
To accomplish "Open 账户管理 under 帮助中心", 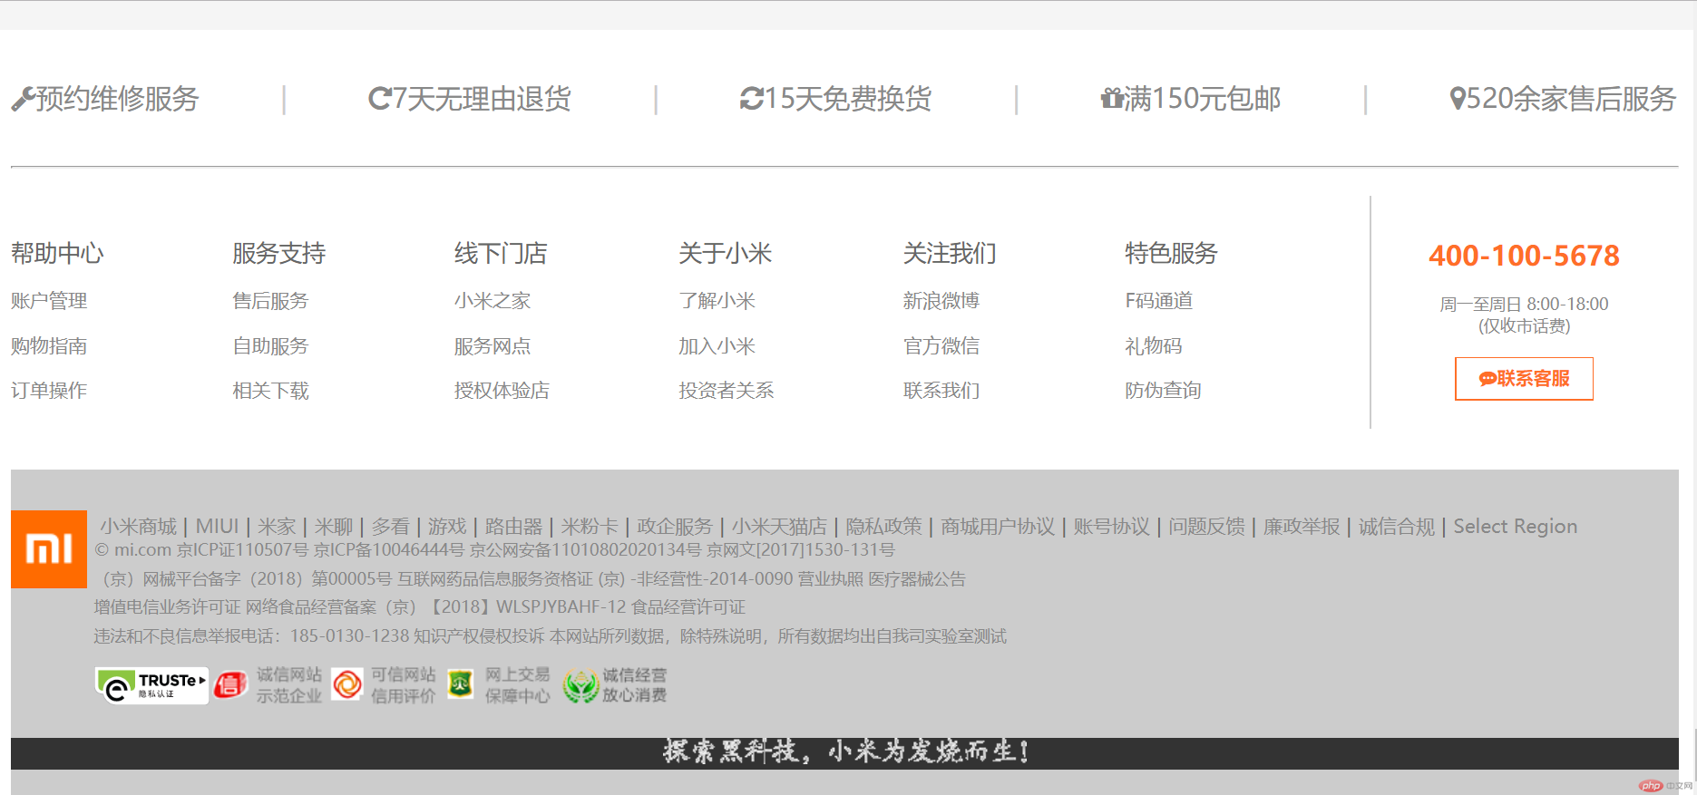I will [49, 301].
